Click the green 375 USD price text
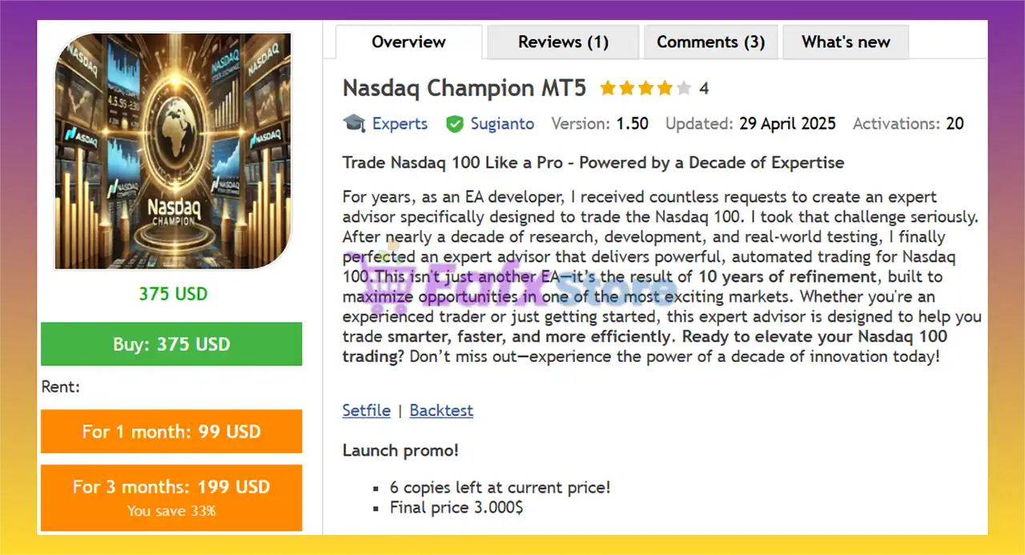The width and height of the screenshot is (1025, 555). pyautogui.click(x=173, y=294)
